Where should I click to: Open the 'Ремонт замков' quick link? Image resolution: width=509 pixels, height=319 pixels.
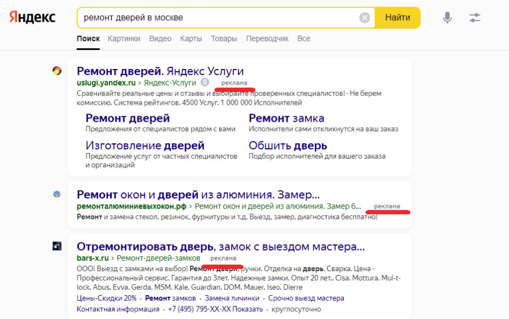point(171,298)
